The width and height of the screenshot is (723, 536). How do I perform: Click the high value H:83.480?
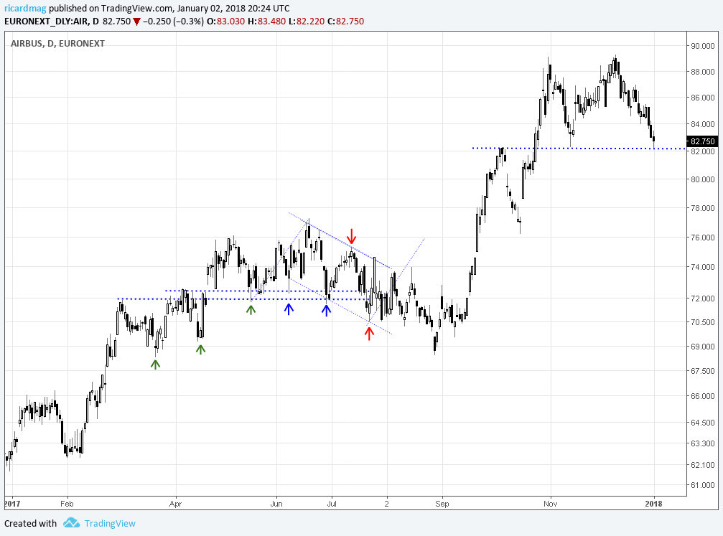(x=266, y=22)
